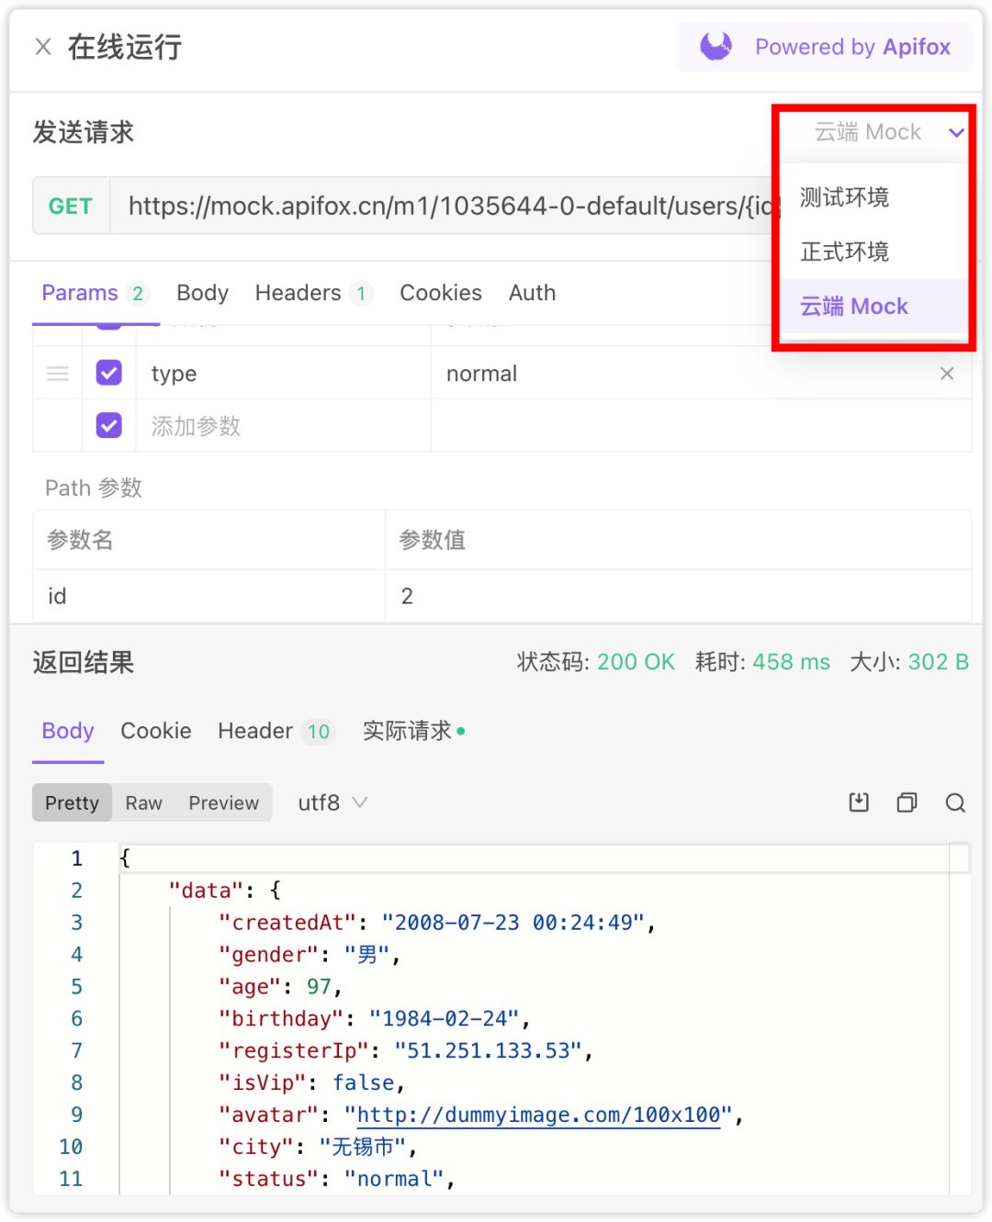The width and height of the screenshot is (992, 1222).
Task: Click the copy response body icon
Action: 907,802
